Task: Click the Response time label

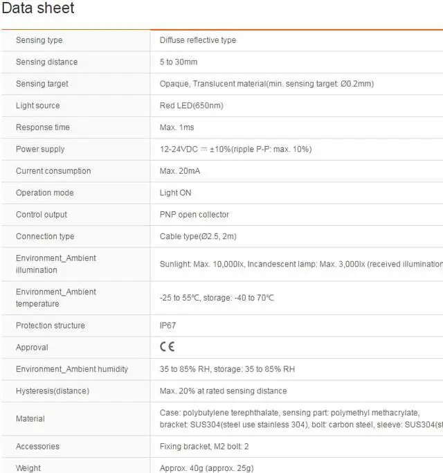Action: pos(43,127)
